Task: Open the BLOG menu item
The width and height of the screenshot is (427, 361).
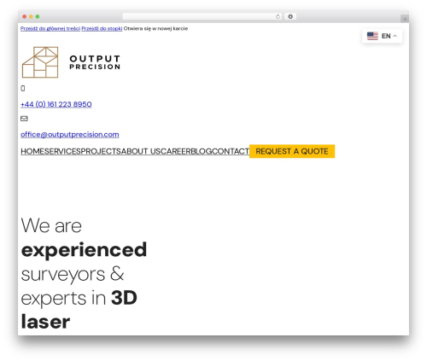Action: pos(202,151)
